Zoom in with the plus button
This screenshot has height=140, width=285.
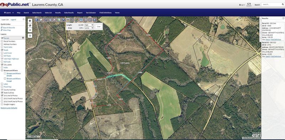point(30,21)
